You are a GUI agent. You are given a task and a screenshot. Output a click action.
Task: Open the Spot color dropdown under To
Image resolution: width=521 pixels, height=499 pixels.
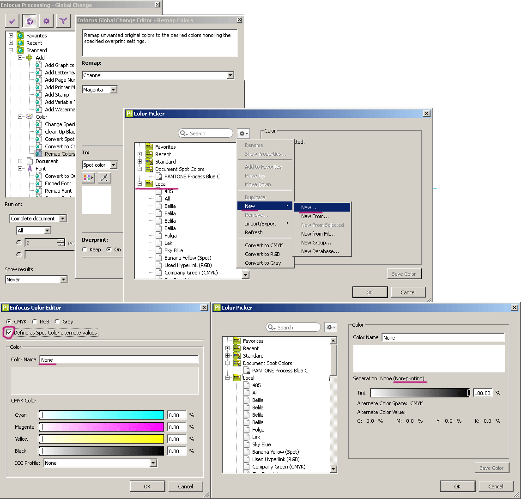[x=114, y=165]
